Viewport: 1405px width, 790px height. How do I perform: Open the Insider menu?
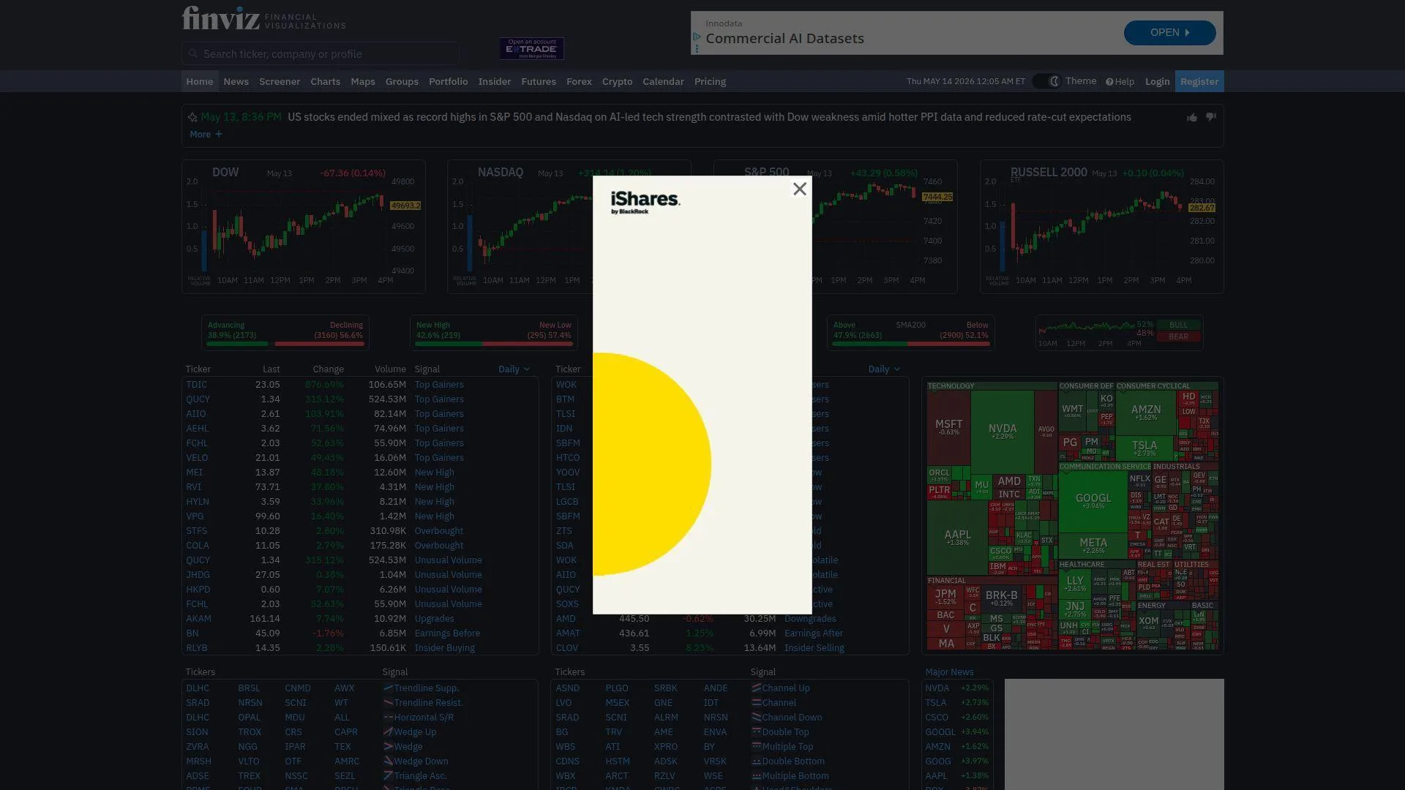(495, 81)
